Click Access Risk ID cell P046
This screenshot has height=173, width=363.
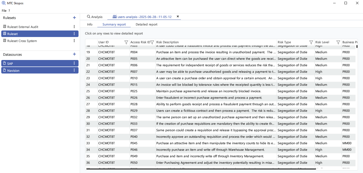pyautogui.click(x=142, y=150)
